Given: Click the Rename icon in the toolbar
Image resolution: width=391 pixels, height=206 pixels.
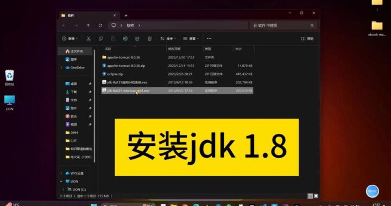Looking at the screenshot, I should click(125, 38).
